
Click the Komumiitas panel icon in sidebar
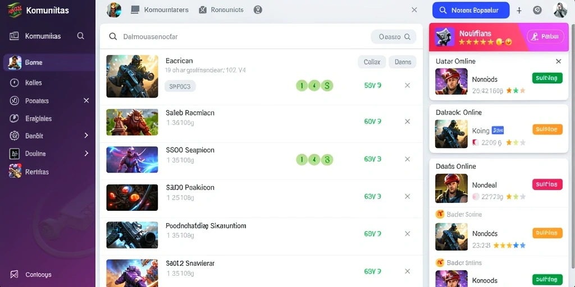14,36
